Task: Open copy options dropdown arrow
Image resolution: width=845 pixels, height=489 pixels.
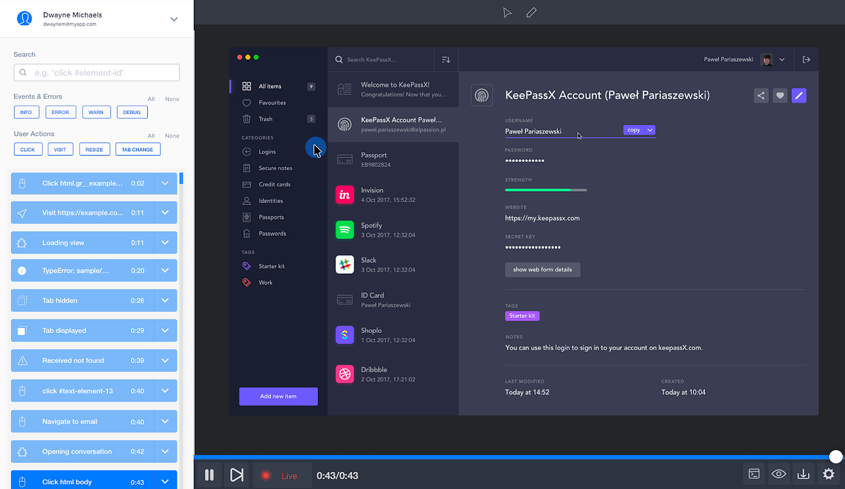Action: tap(650, 130)
